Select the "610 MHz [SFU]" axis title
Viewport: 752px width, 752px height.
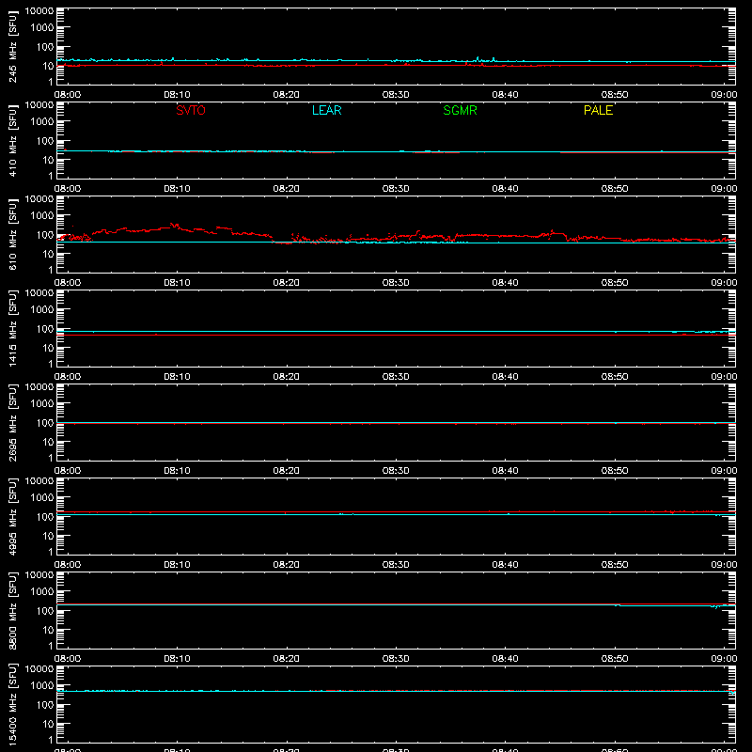pyautogui.click(x=13, y=234)
